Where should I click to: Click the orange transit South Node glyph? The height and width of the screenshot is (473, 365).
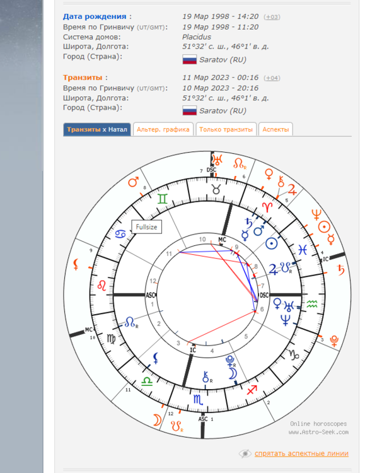(177, 426)
